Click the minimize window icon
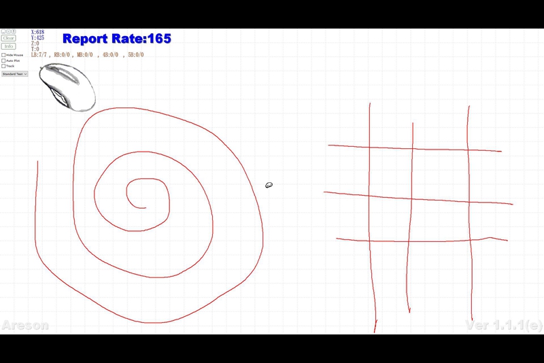 point(3,31)
